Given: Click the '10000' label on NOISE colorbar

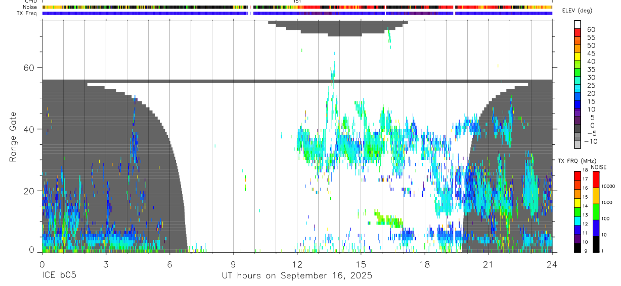Looking at the screenshot, I should (608, 186).
